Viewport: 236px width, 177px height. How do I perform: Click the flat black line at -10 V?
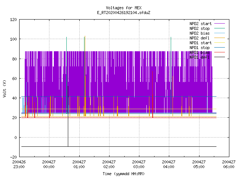coord(119,146)
